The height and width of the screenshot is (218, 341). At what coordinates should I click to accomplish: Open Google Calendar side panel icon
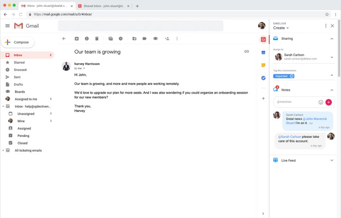(x=263, y=52)
